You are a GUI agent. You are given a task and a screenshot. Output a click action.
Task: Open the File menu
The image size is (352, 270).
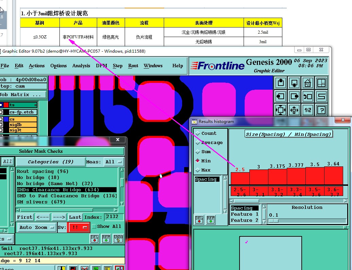[x=5, y=66]
